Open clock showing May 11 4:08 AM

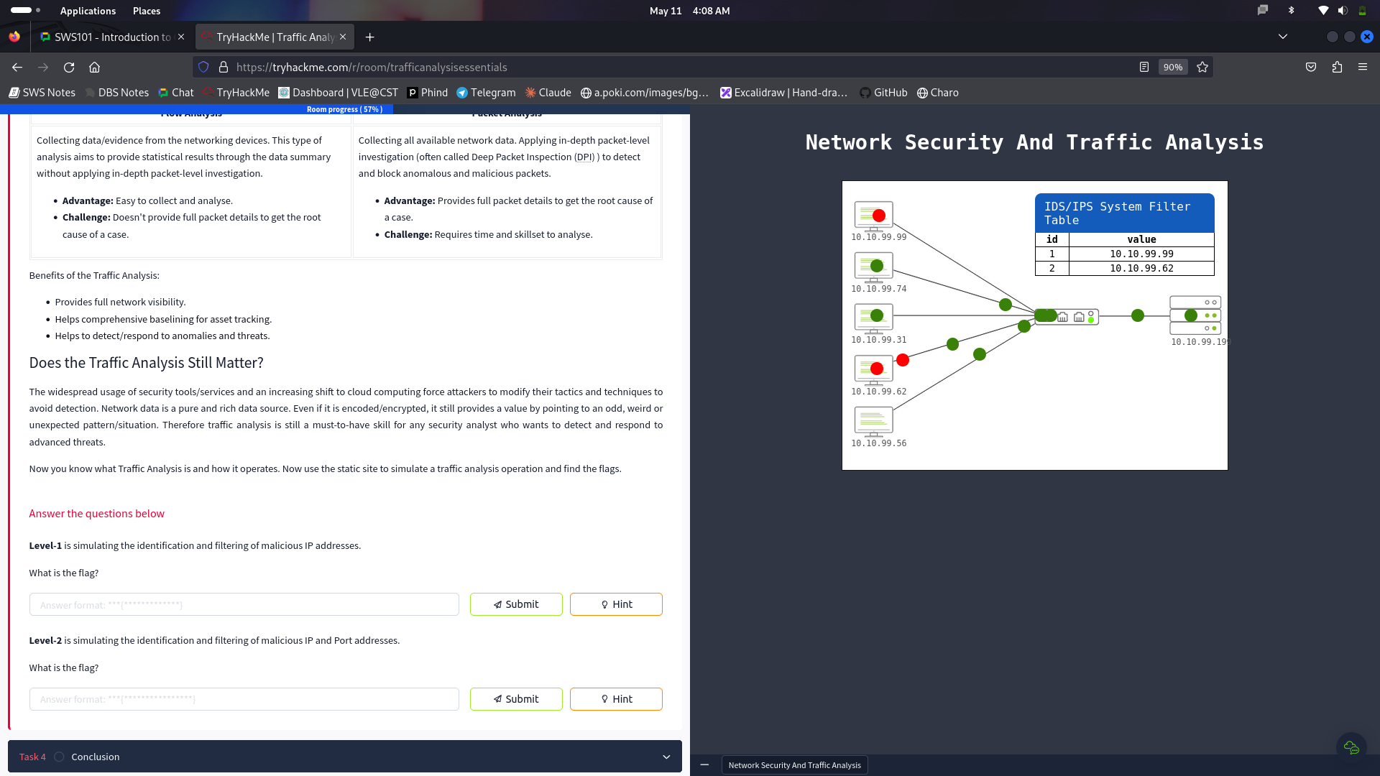click(689, 11)
